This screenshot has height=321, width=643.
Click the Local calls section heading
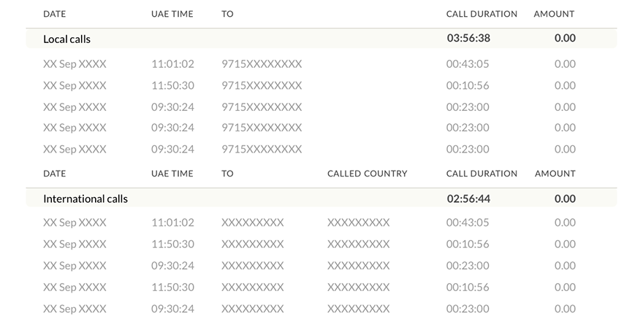[67, 39]
